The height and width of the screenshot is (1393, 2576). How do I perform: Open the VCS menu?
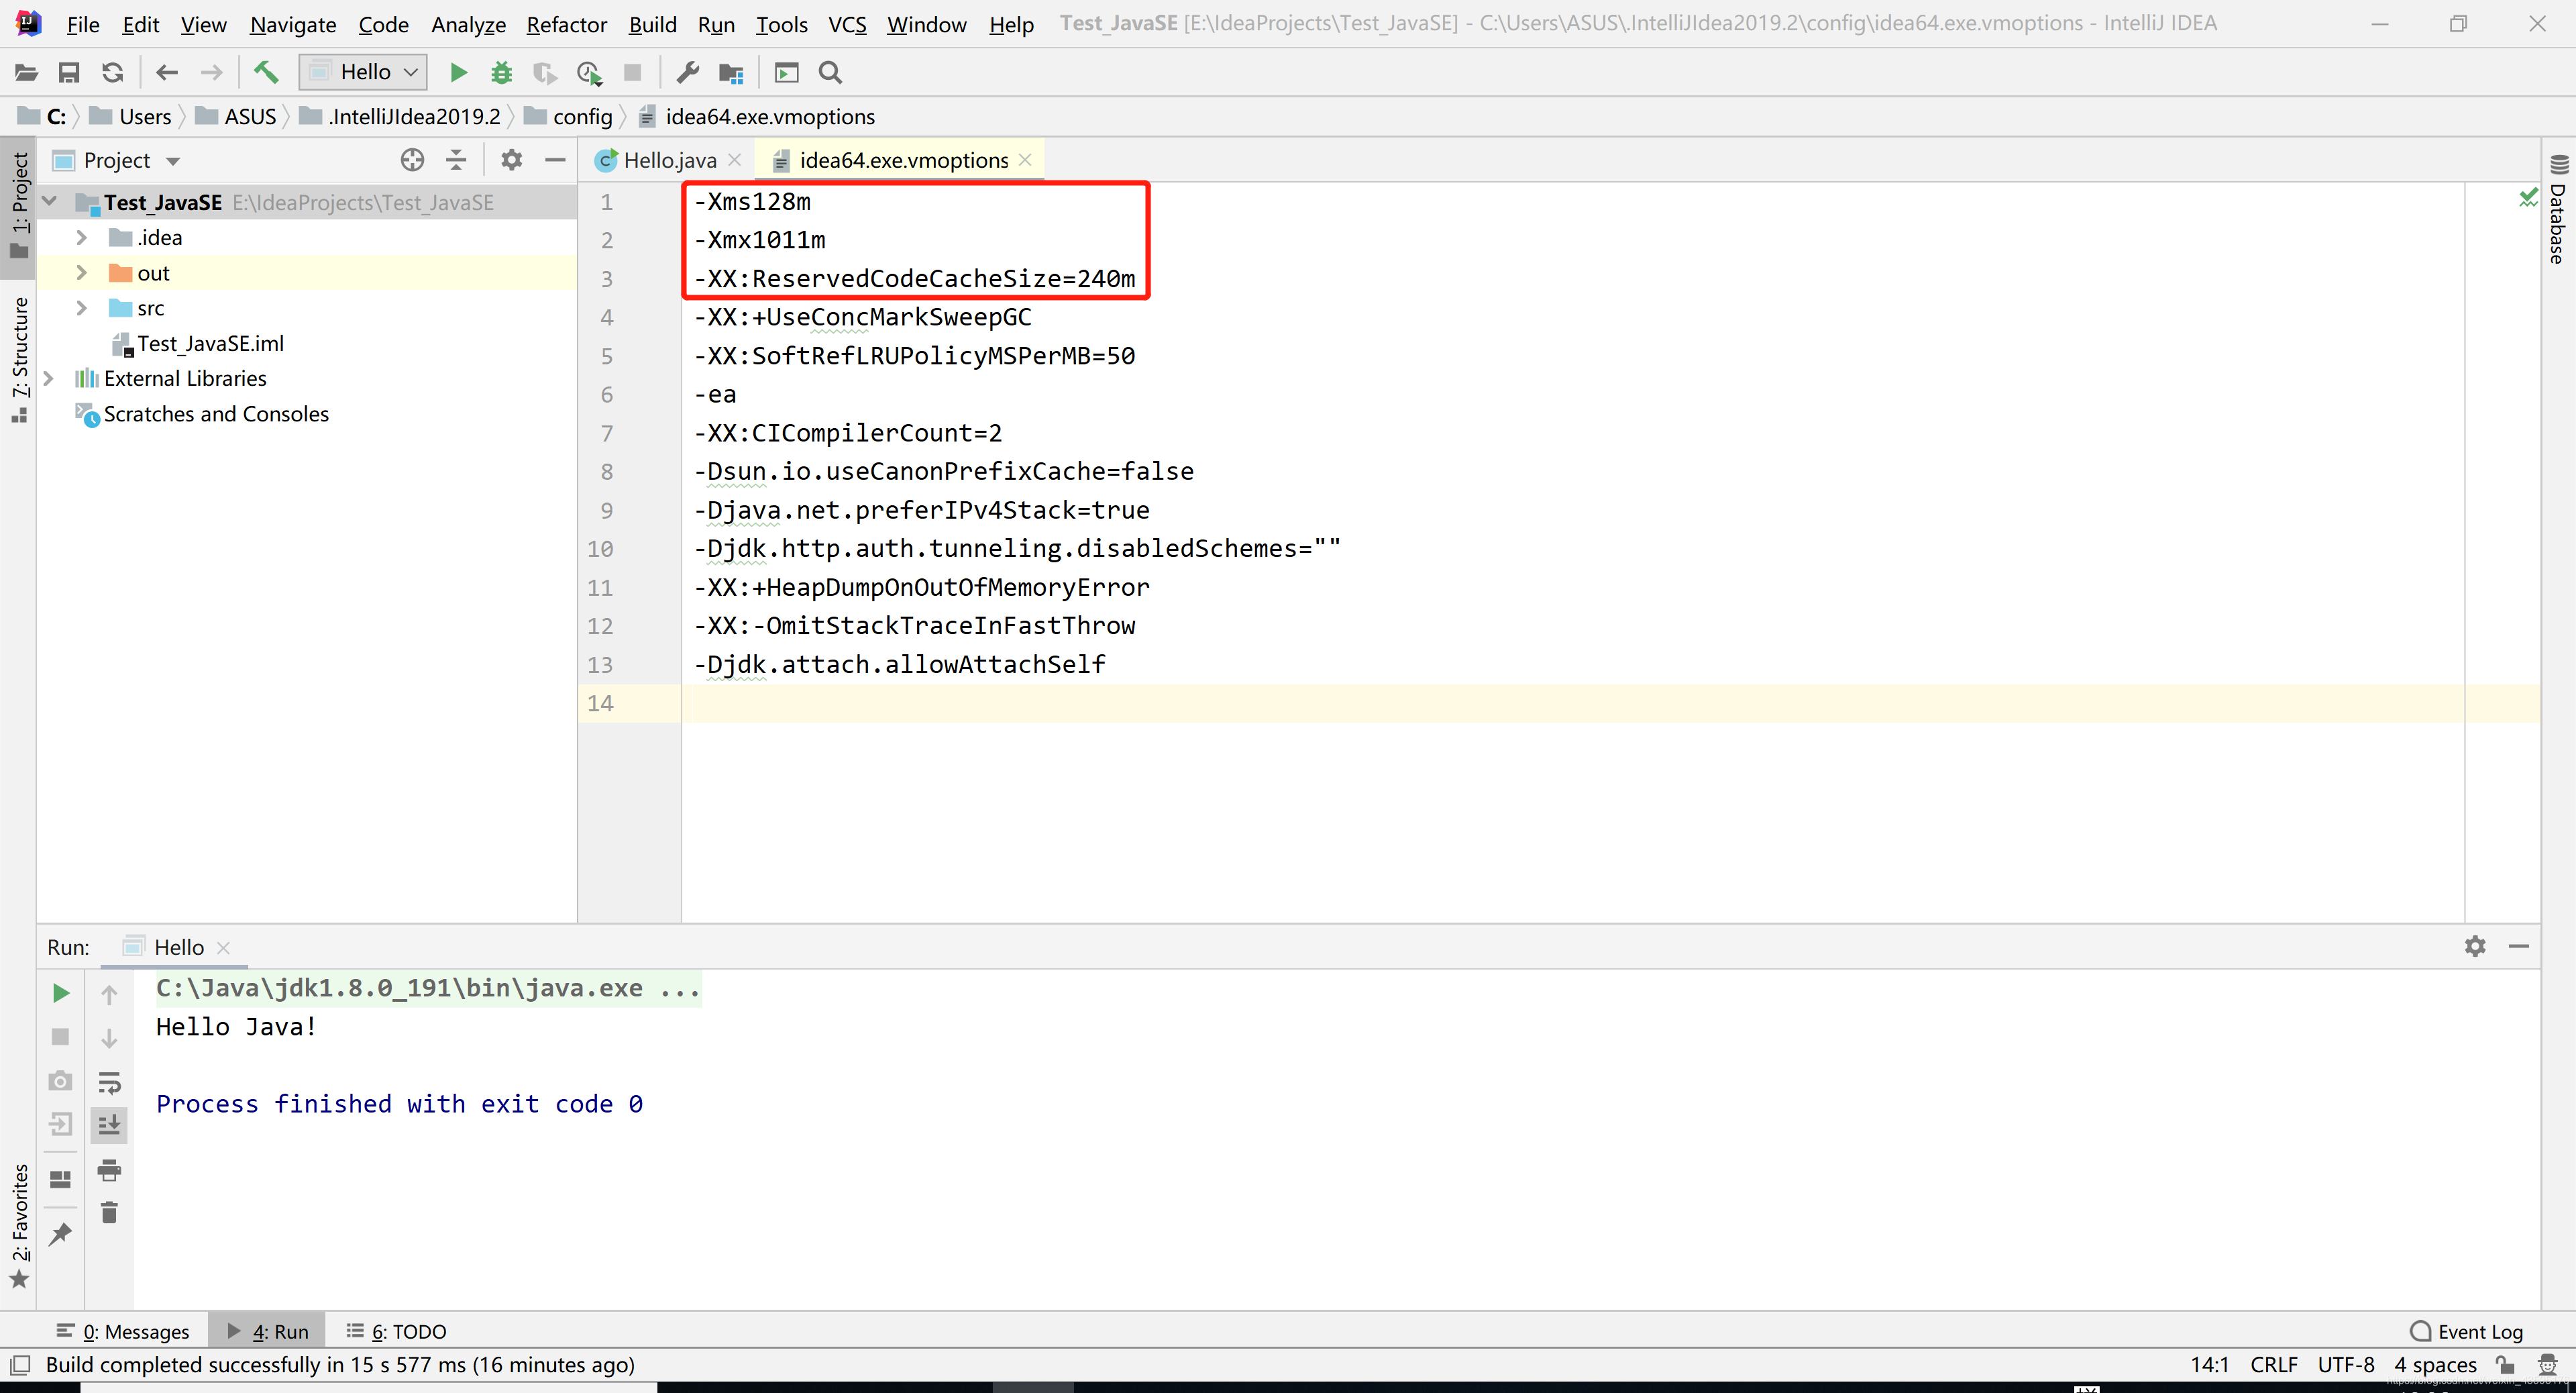click(x=847, y=24)
